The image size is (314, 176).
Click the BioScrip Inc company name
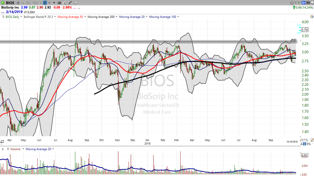tap(10, 7)
